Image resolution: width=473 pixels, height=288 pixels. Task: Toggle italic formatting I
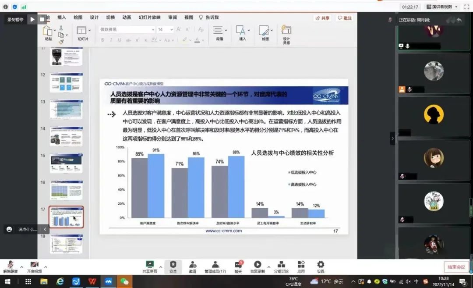111,40
